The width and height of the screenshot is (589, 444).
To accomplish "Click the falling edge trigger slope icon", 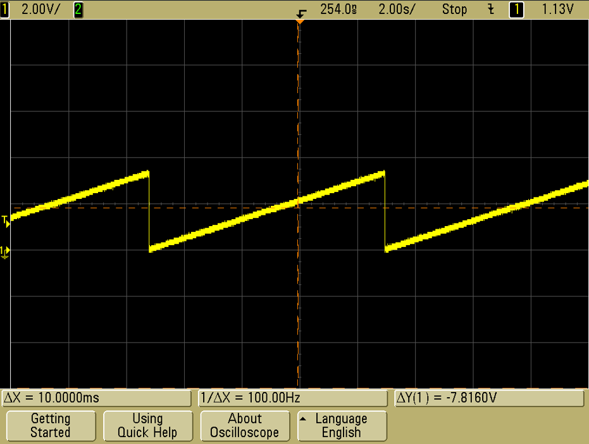I will pyautogui.click(x=490, y=10).
